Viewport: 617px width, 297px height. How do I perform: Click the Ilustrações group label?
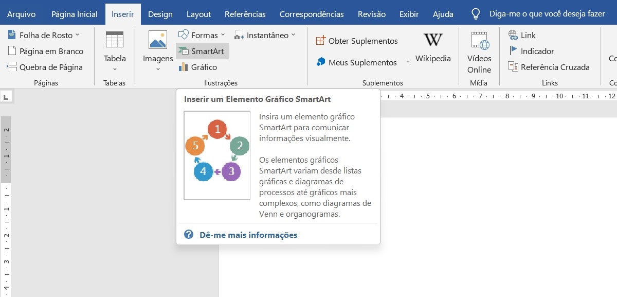coord(221,83)
